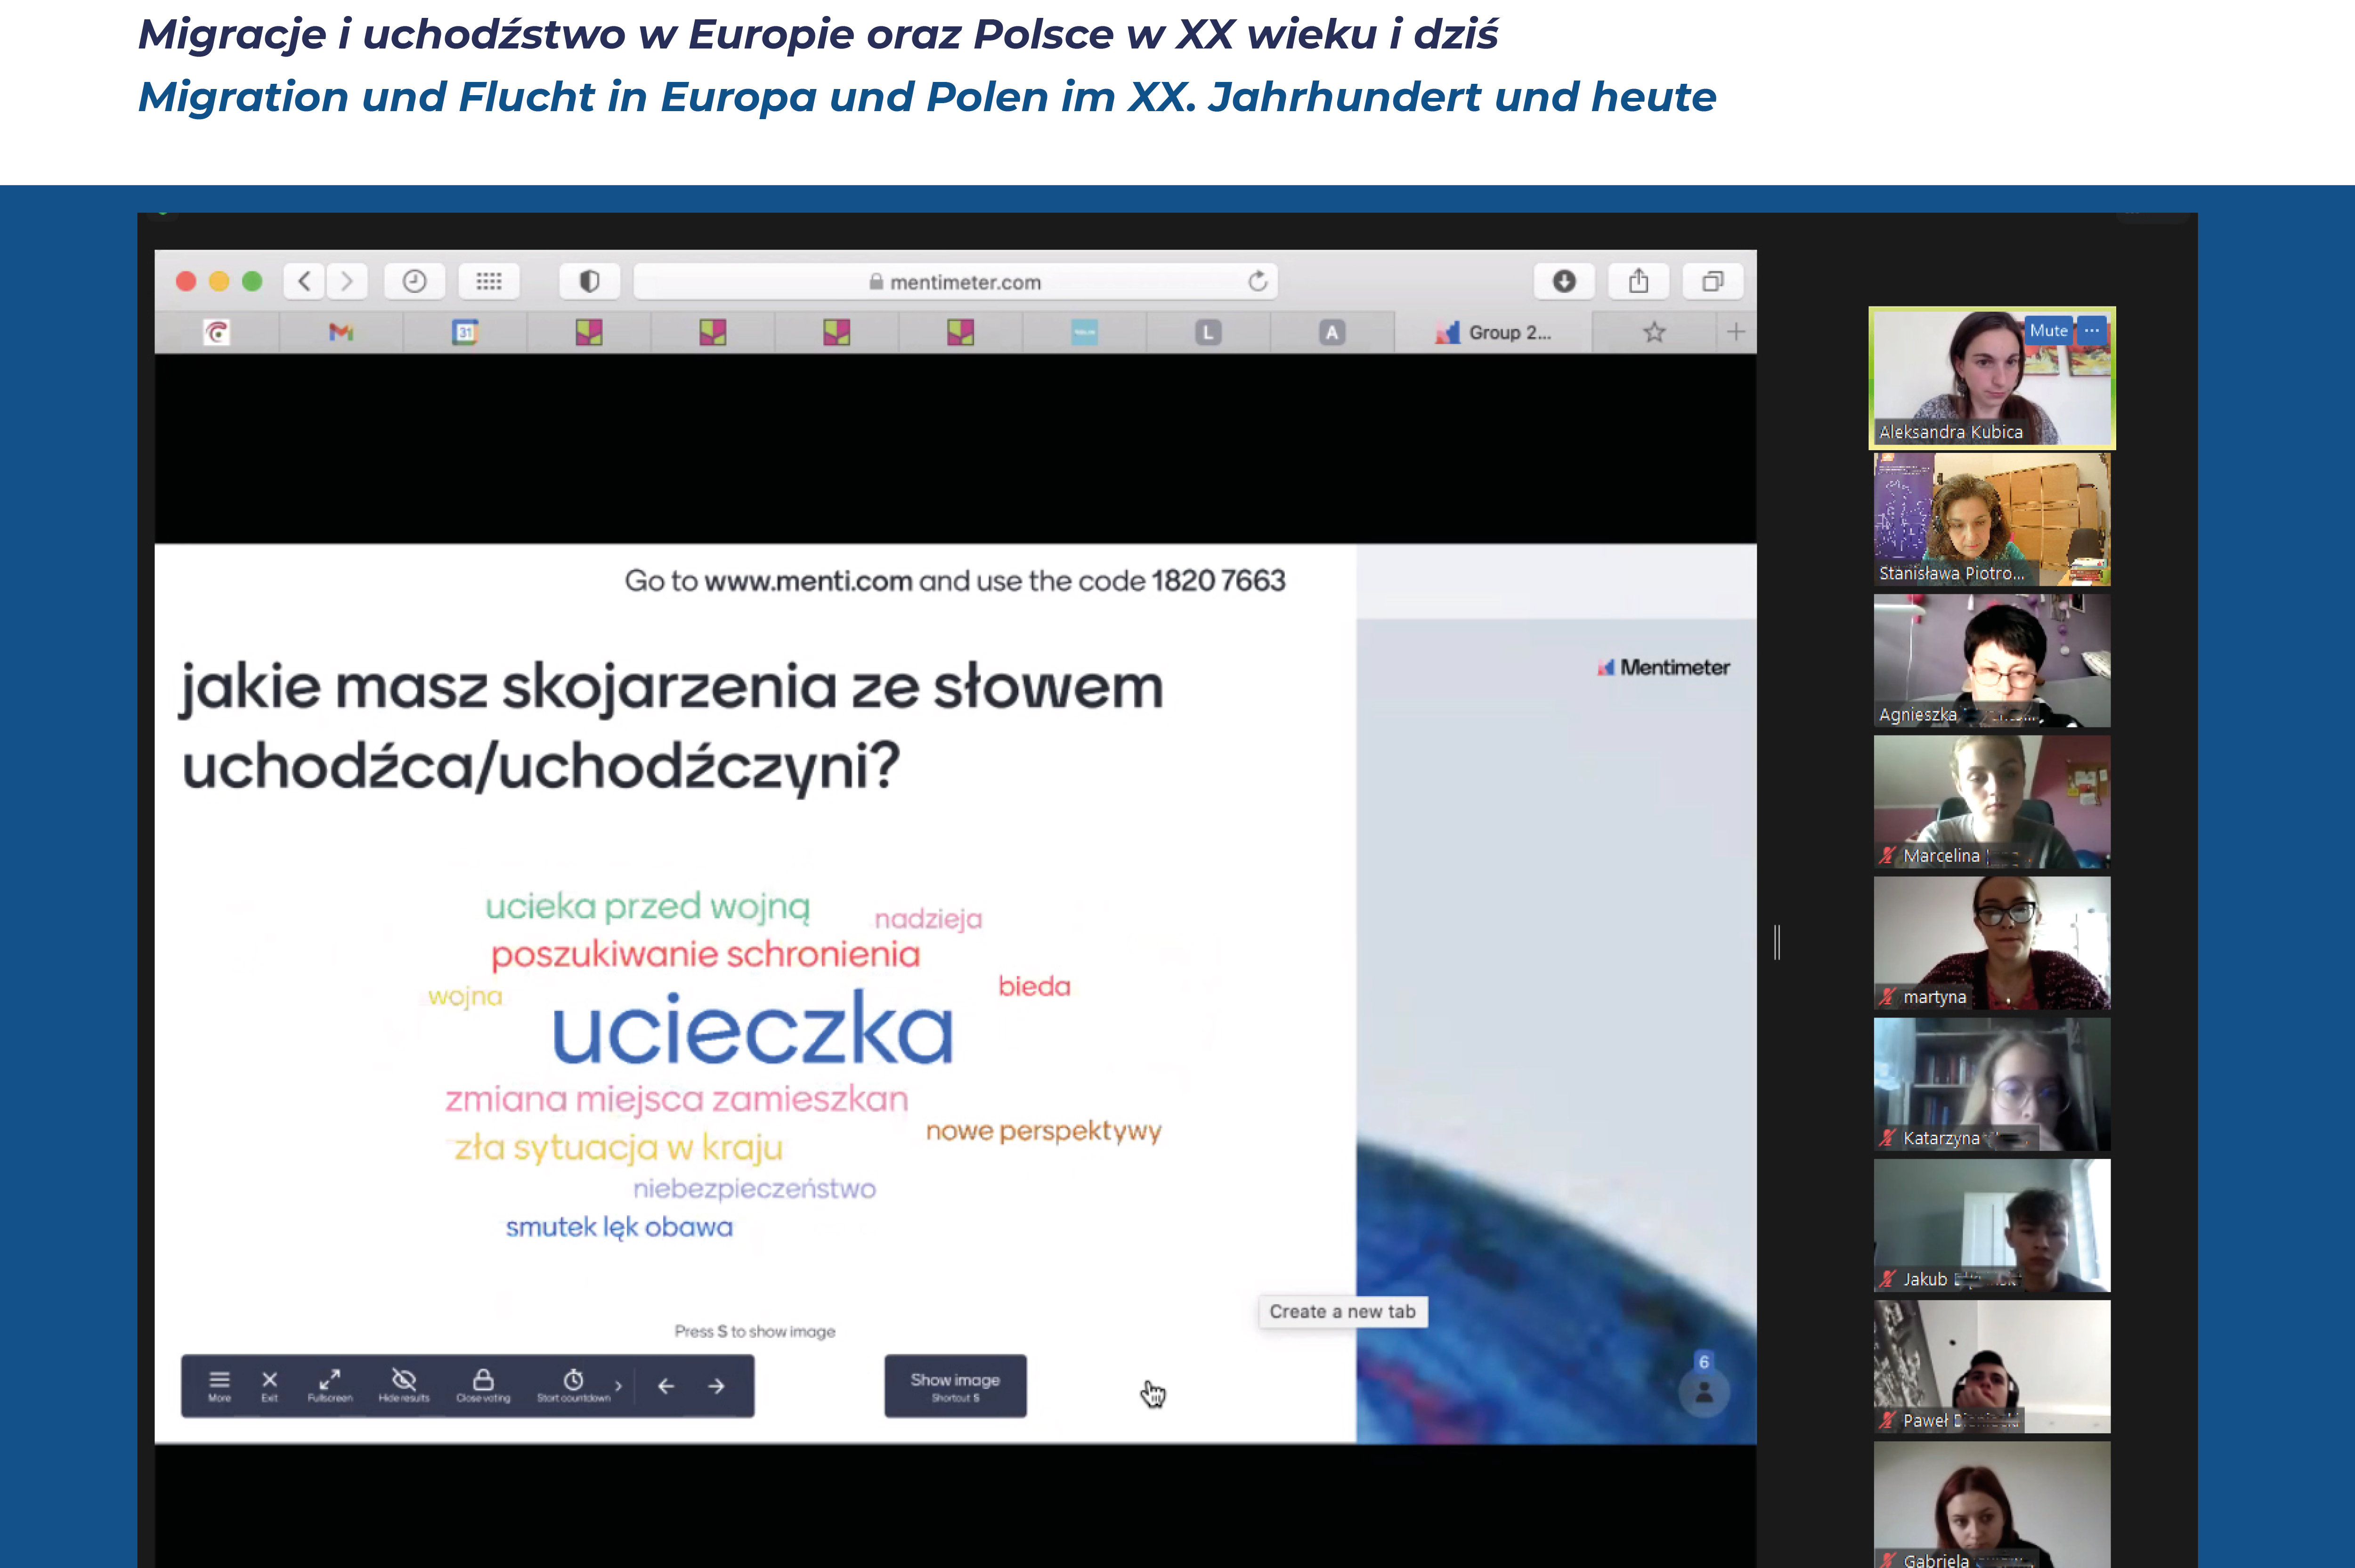Viewport: 2355px width, 1568px height.
Task: Enter Fullscreen presentation mode
Action: point(329,1385)
